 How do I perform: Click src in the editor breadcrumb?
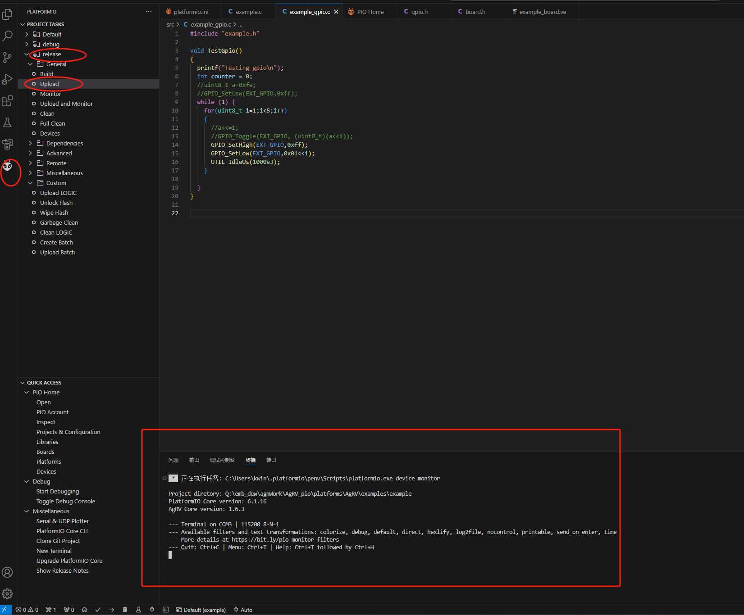[x=170, y=25]
